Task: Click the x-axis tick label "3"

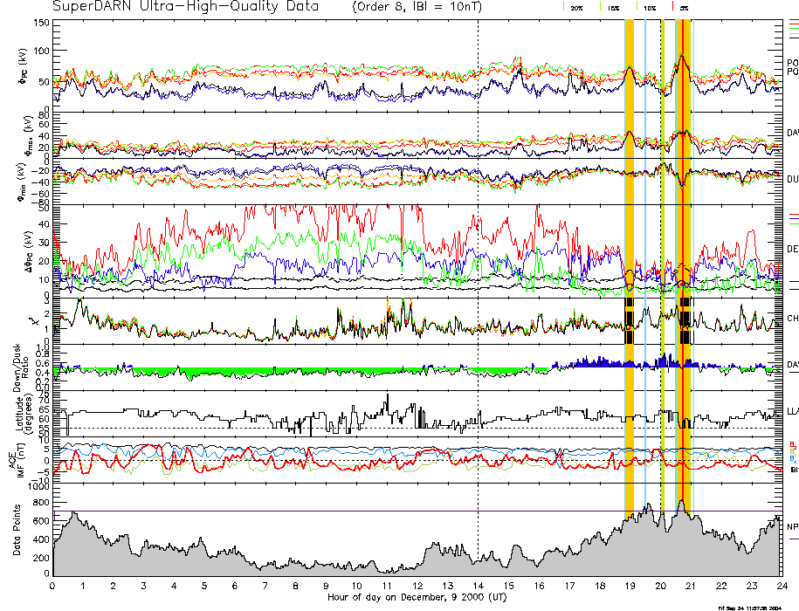Action: pos(144,586)
